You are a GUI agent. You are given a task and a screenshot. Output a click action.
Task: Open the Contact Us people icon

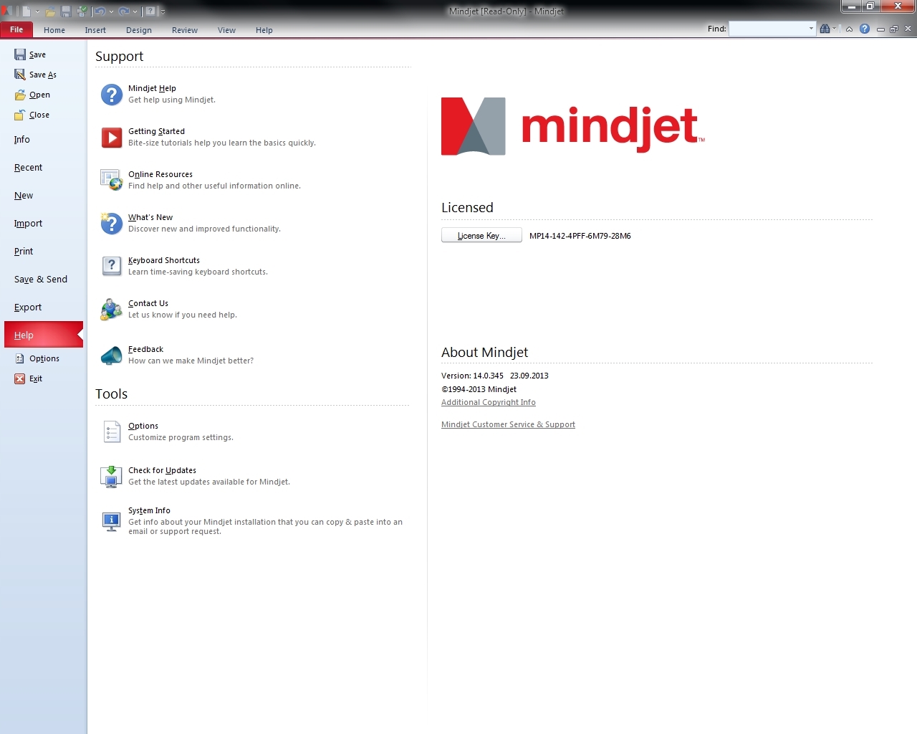point(112,309)
